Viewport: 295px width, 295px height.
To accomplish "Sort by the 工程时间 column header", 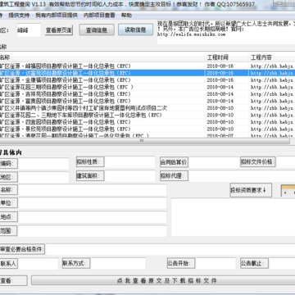I will click(x=227, y=57).
